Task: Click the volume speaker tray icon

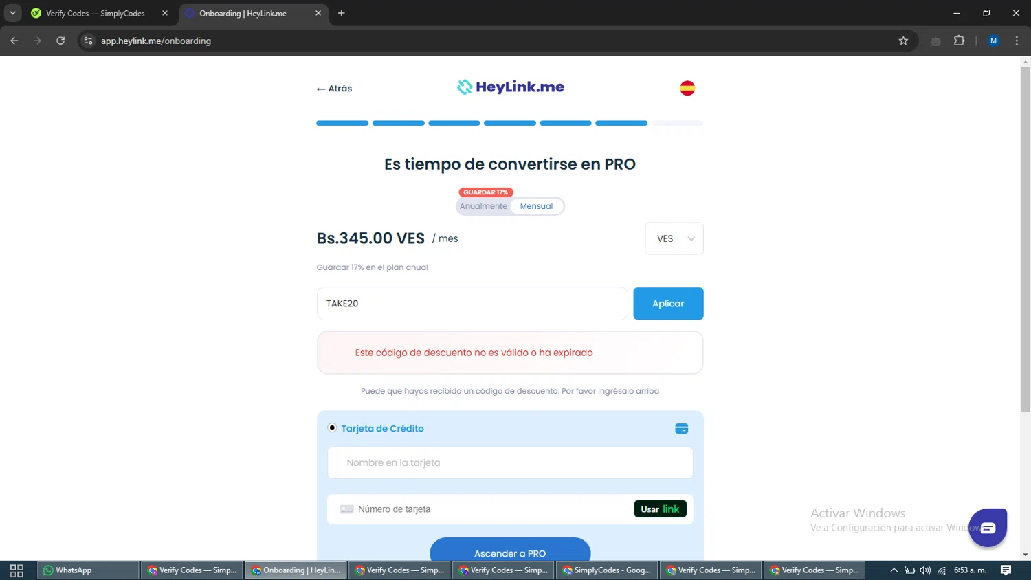Action: [x=925, y=570]
